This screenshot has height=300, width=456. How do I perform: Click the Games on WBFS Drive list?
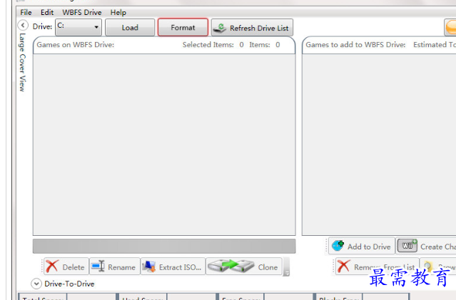[164, 145]
